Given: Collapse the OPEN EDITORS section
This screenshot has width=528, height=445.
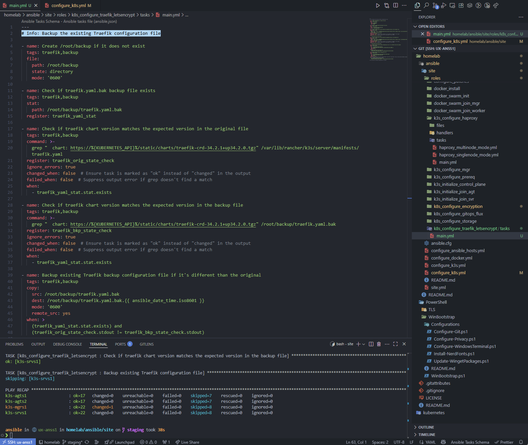Looking at the screenshot, I should [x=431, y=26].
